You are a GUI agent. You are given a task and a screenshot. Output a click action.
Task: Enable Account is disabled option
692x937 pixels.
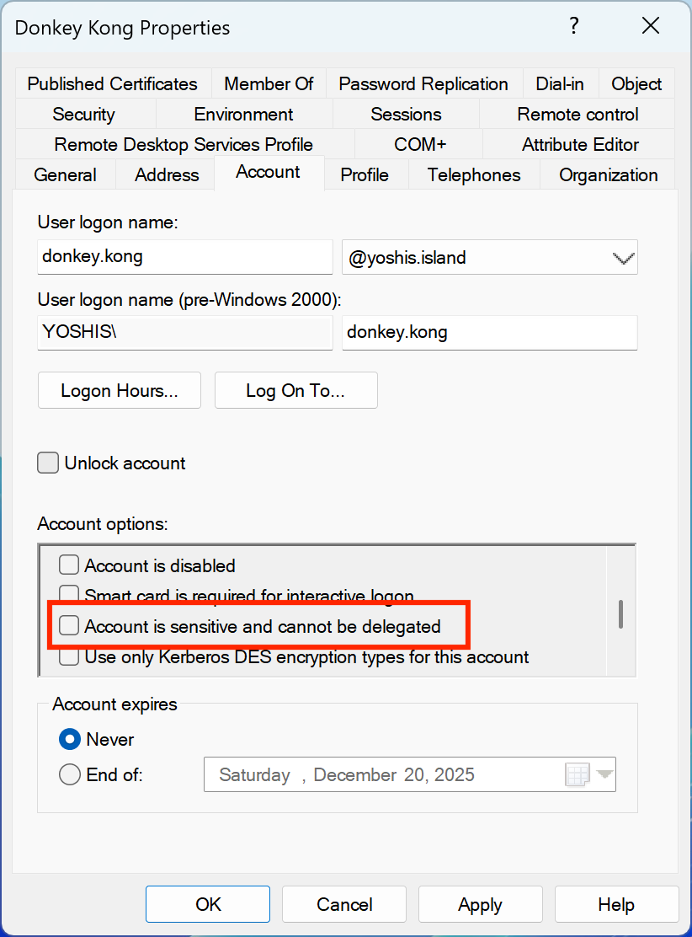(69, 565)
